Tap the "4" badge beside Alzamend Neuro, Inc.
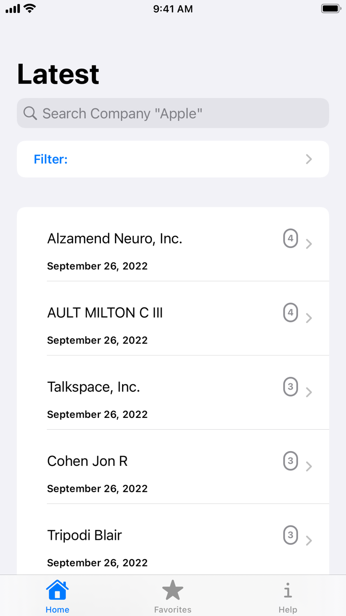This screenshot has width=346, height=616. tap(291, 238)
